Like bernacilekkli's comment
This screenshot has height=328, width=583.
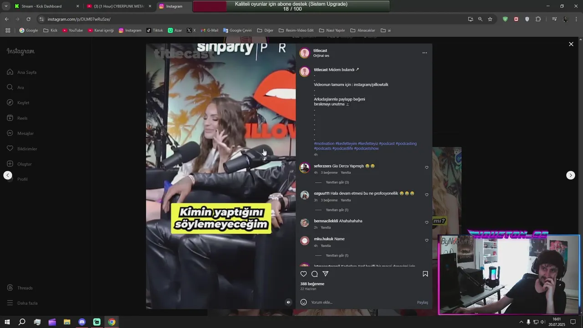(427, 222)
